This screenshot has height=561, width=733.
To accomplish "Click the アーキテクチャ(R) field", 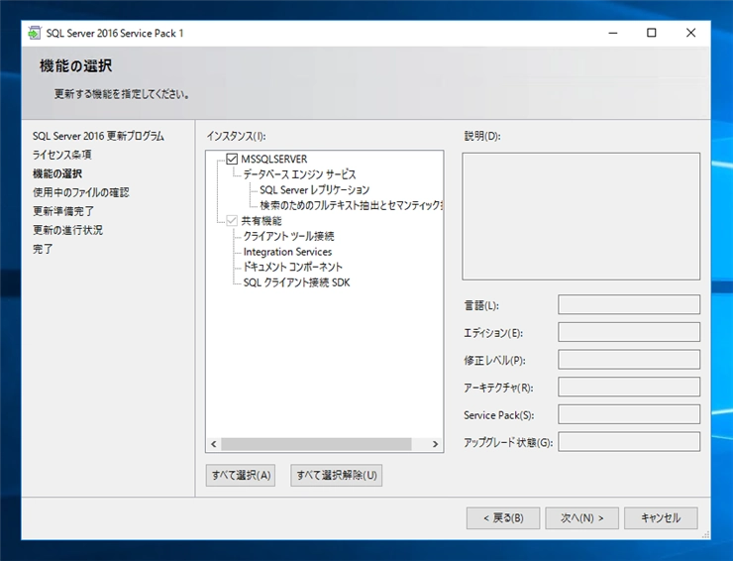I will pos(629,387).
